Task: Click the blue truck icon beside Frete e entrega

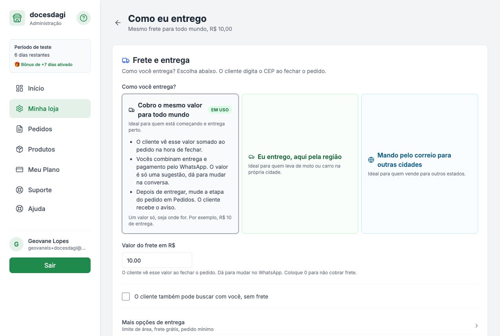Action: coord(126,61)
